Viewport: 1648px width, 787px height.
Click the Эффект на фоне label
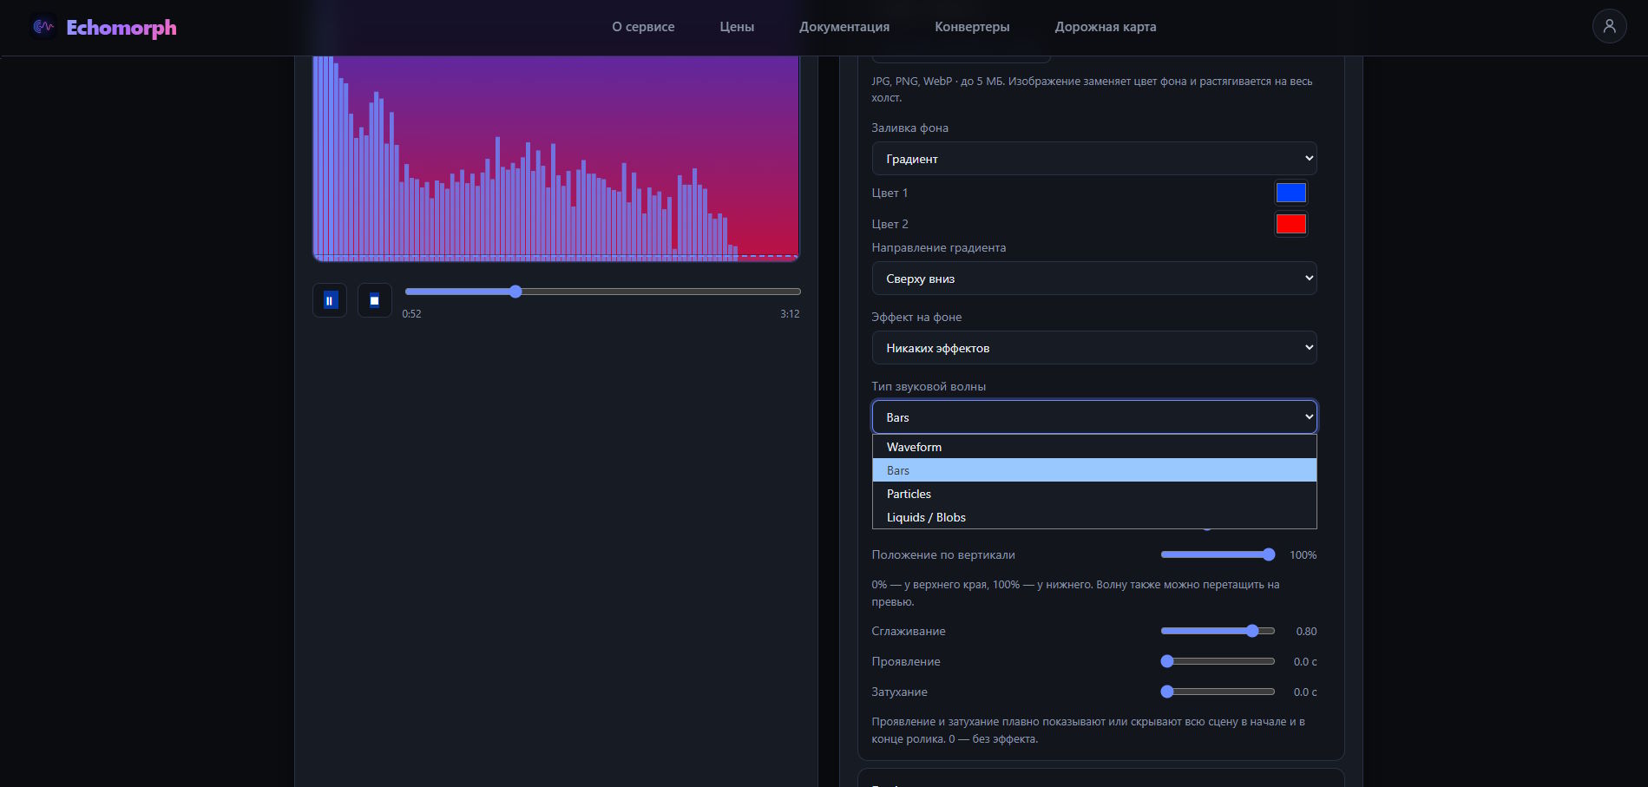916,317
